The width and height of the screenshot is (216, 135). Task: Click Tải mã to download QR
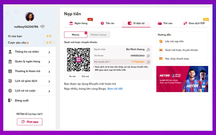pos(72,76)
